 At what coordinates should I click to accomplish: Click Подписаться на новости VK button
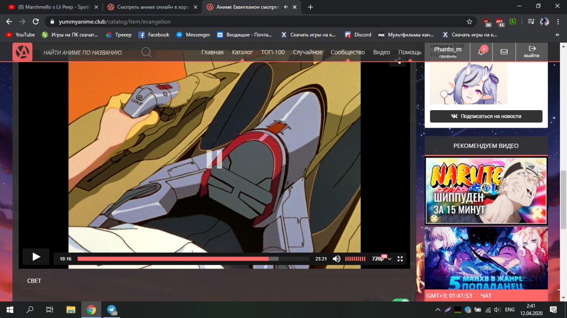pyautogui.click(x=486, y=116)
